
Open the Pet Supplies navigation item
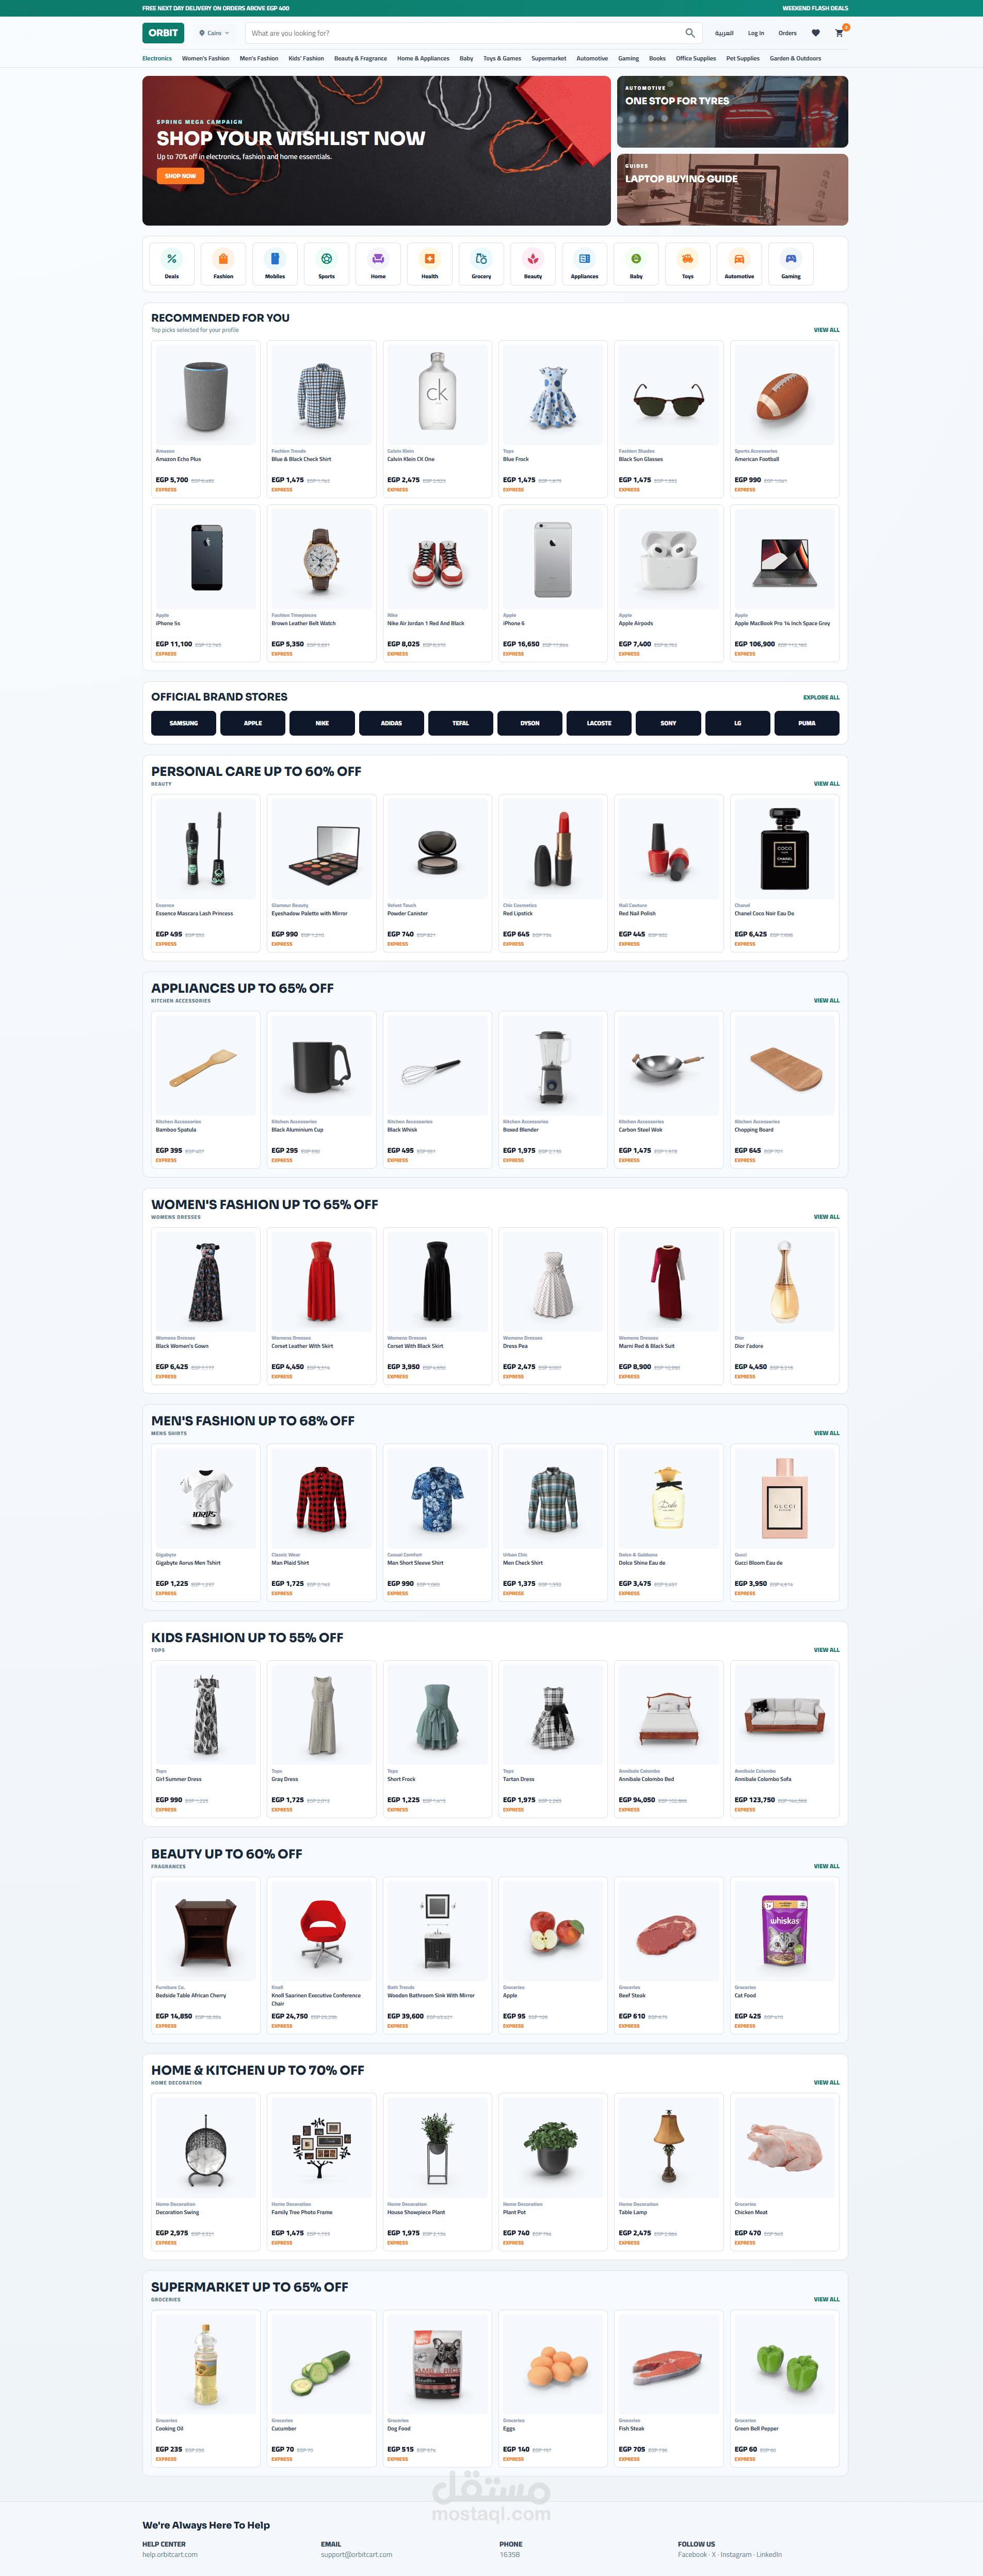point(743,58)
